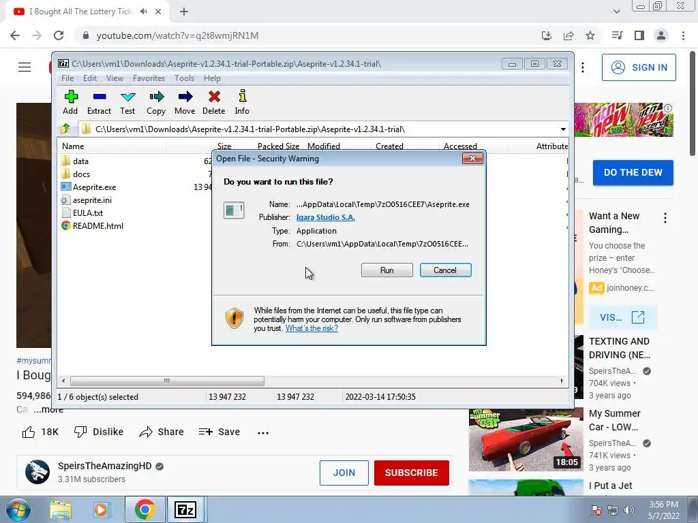698x523 pixels.
Task: Open the Edit menu in 7-Zip
Action: pos(89,78)
